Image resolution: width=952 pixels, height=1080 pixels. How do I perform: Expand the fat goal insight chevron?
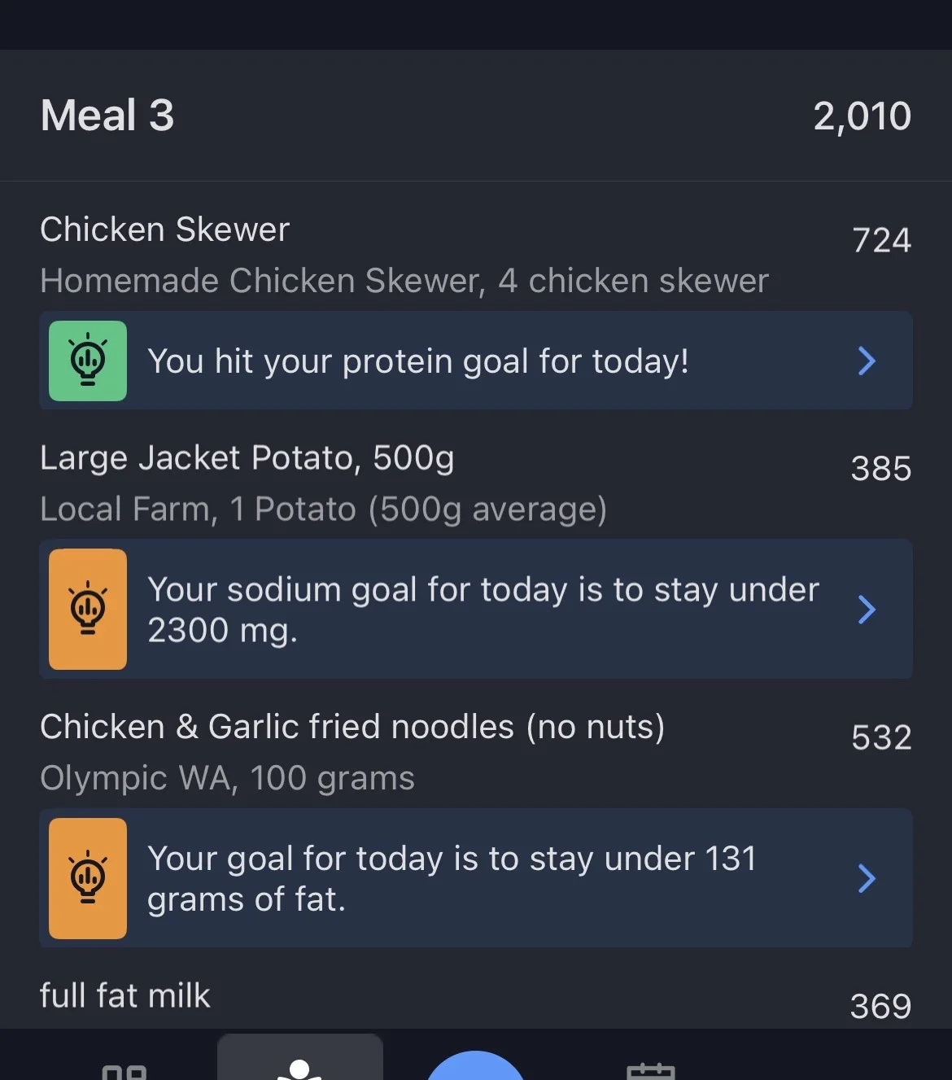(867, 878)
